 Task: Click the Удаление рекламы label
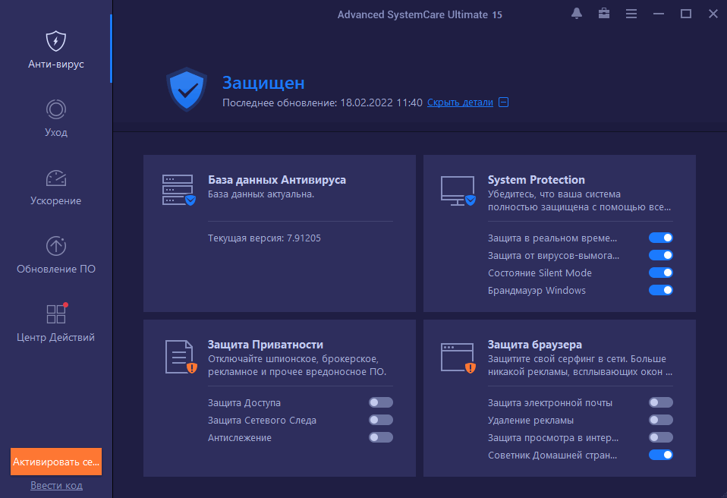coord(530,421)
